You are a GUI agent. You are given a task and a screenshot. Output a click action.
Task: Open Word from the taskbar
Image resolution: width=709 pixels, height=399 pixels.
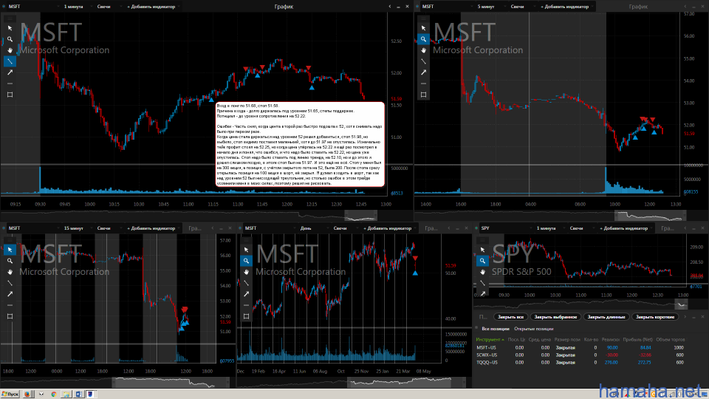78,394
